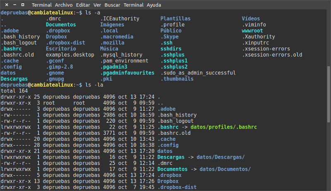The width and height of the screenshot is (331, 191).
Task: Click the '.Xauthority' file name
Action: pyautogui.click(x=258, y=37)
